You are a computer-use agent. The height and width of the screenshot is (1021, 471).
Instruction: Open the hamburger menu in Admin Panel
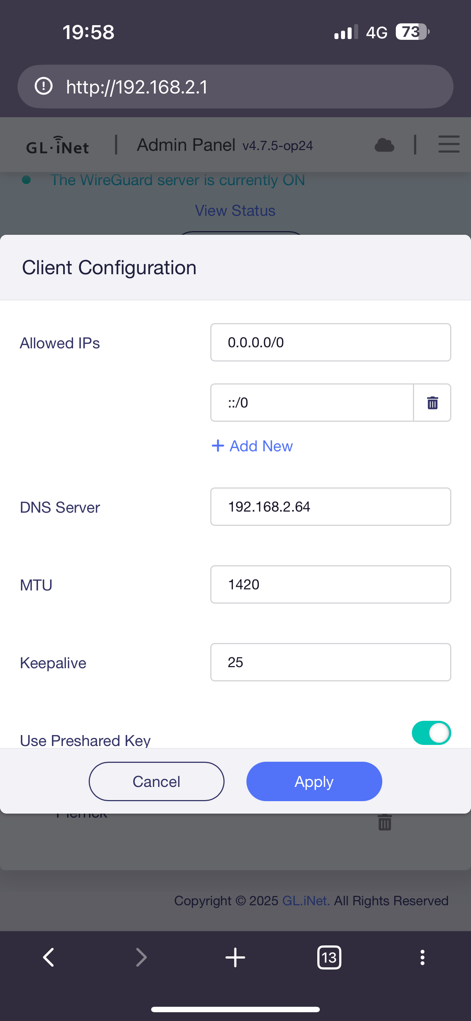coord(449,144)
